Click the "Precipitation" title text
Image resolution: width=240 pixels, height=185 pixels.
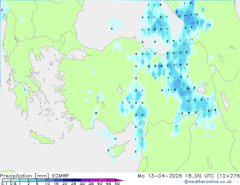[x=16, y=176]
